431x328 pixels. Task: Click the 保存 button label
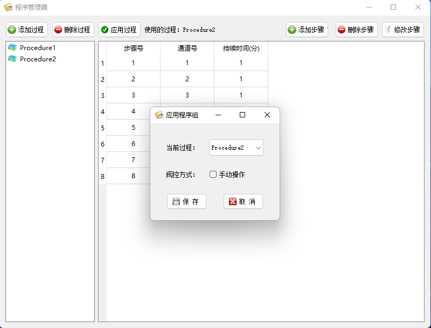pos(191,201)
